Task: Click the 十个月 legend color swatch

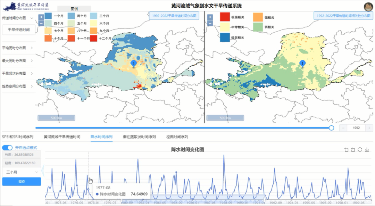Action: click(48, 38)
